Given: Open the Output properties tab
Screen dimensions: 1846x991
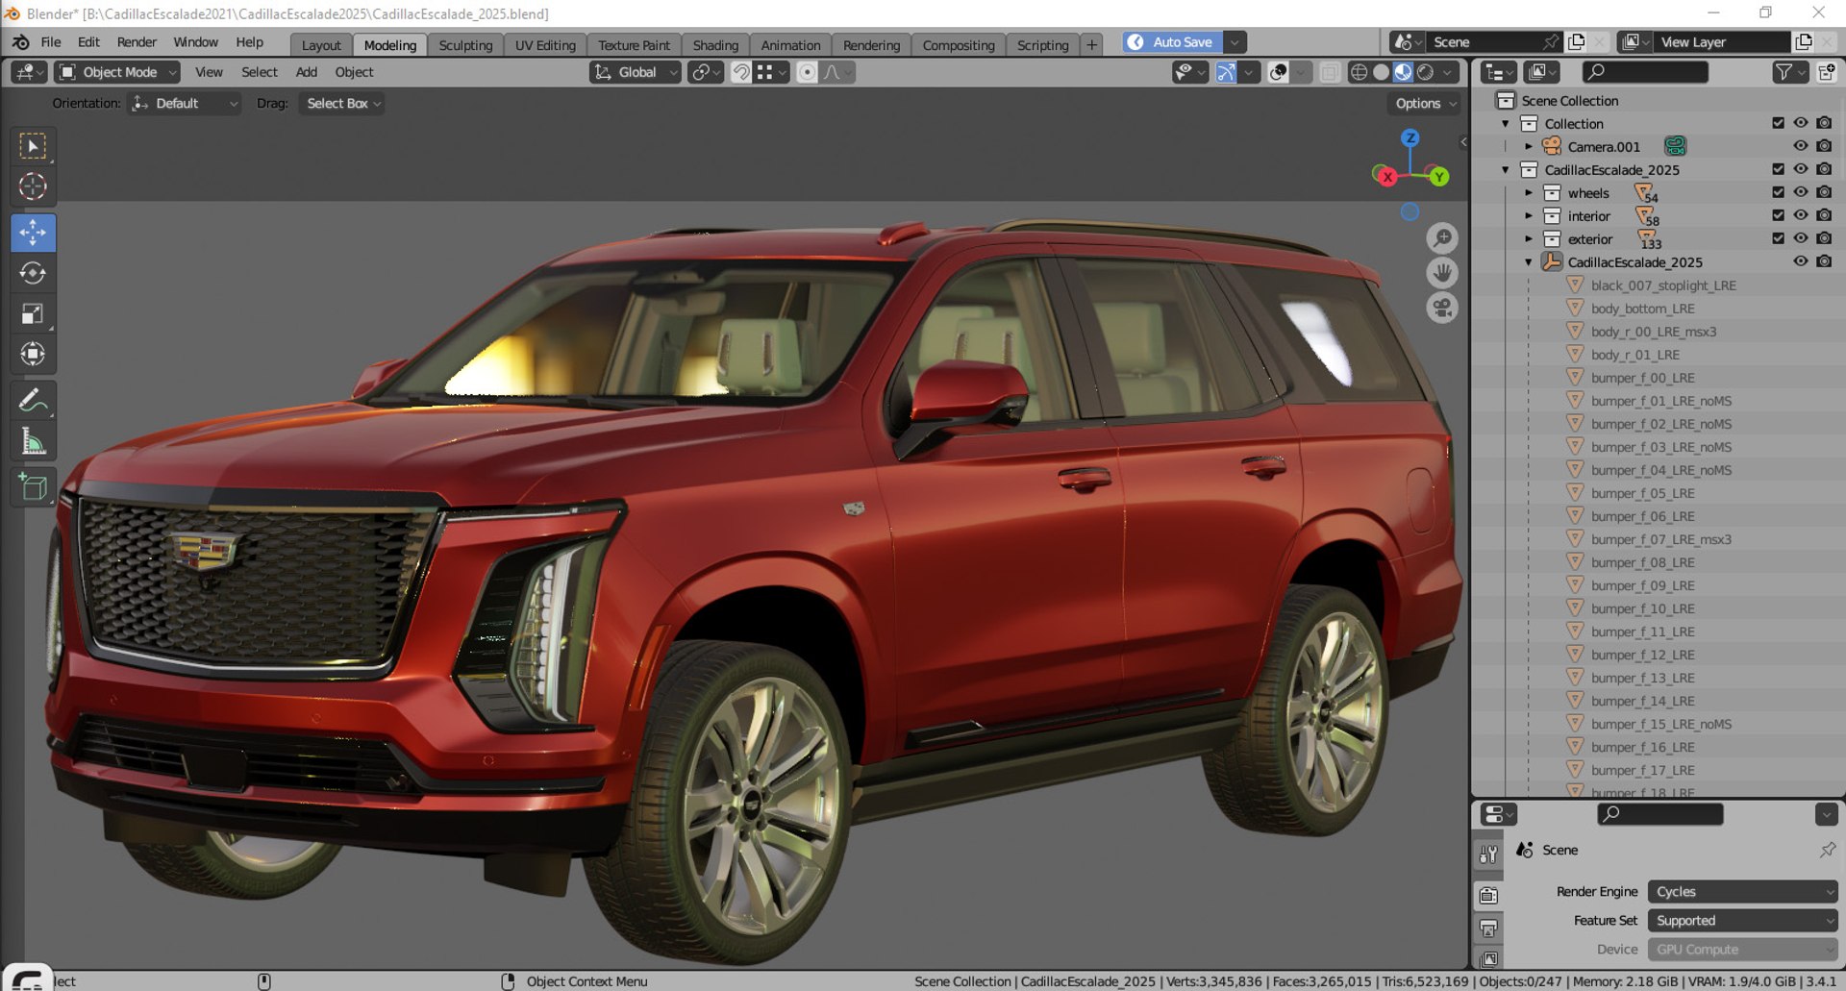Looking at the screenshot, I should click(x=1488, y=929).
